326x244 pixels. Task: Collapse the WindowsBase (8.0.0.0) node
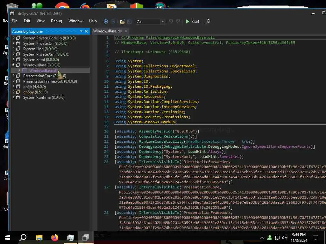(13, 65)
